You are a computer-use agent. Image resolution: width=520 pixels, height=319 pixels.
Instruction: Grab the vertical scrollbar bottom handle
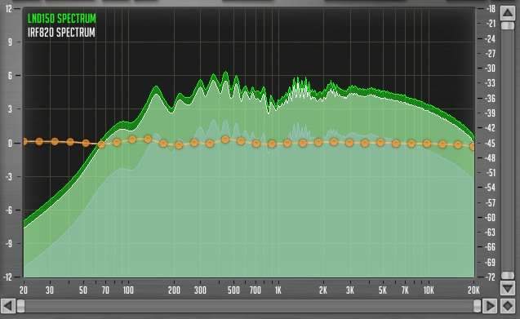click(508, 275)
